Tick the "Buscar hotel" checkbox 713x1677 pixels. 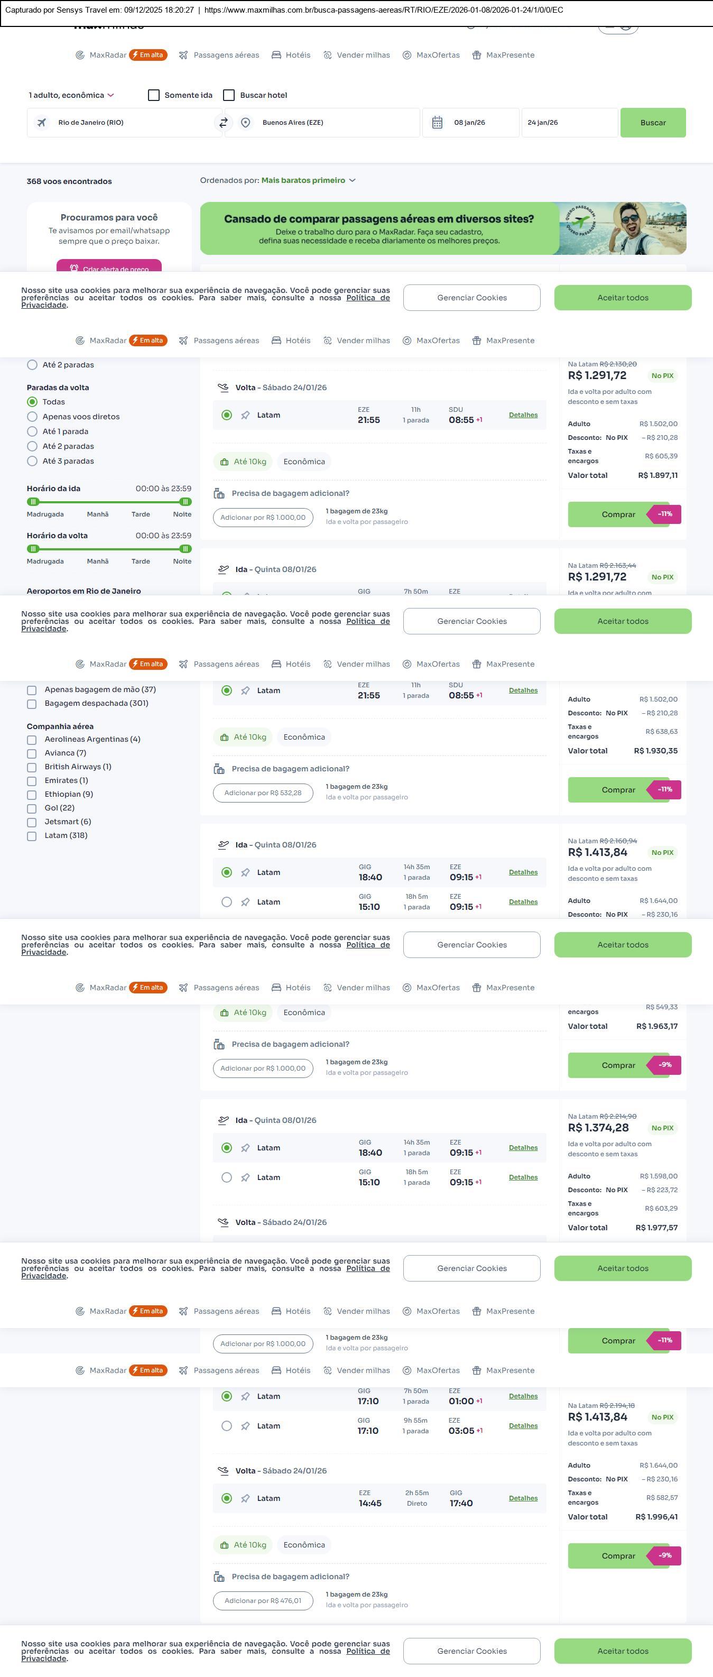click(229, 95)
